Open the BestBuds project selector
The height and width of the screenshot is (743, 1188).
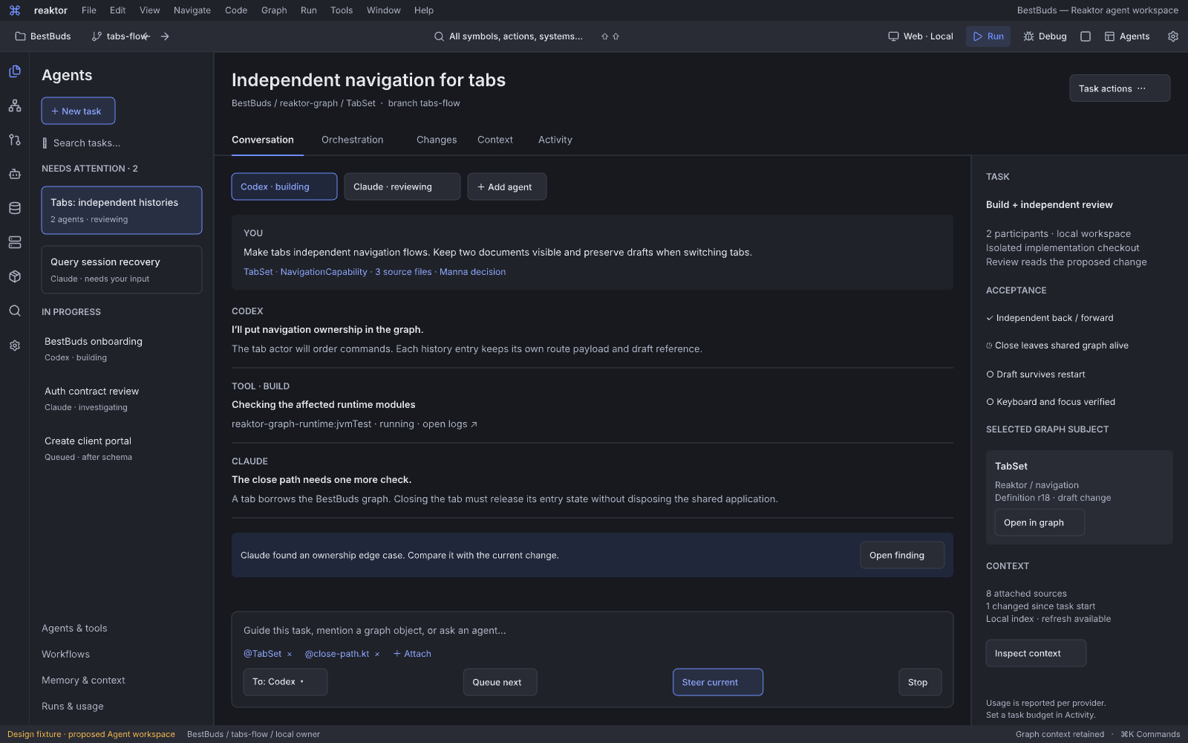click(x=43, y=36)
